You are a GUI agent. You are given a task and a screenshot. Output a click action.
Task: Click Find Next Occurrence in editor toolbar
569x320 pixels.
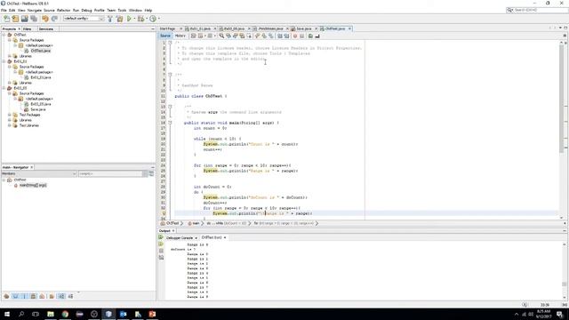click(235, 36)
